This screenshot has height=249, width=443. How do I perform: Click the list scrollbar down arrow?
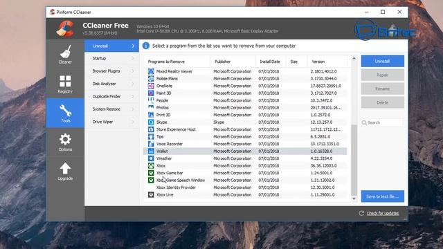(x=354, y=199)
